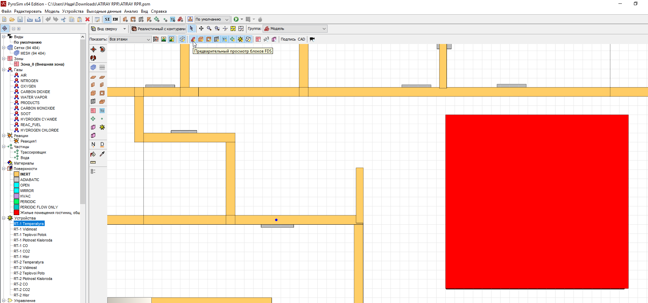Select the Block obstruction drawing tool
Screen dimensions: 648x303
(93, 93)
